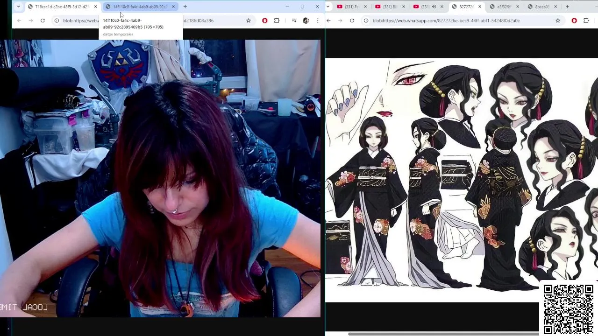
Task: Go forward in the left browser window
Action: (x=31, y=21)
